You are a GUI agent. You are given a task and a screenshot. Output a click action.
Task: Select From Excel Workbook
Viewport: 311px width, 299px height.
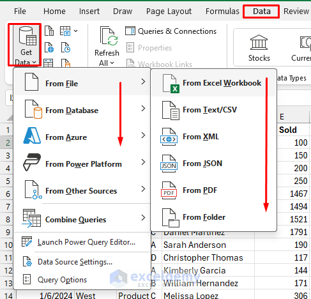213,83
